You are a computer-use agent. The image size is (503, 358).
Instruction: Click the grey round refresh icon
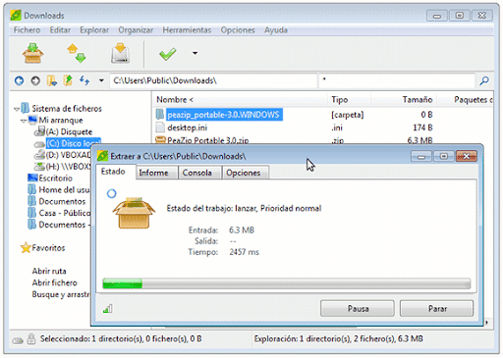[35, 80]
